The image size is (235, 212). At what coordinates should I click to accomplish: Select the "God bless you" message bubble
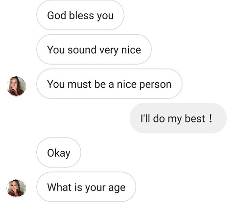80,15
